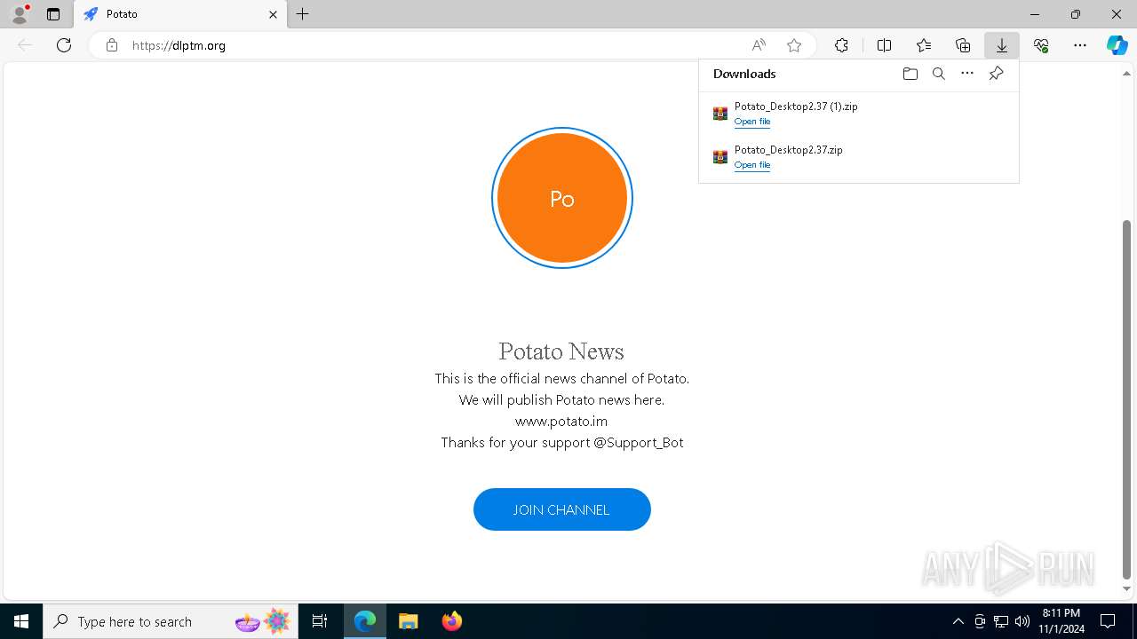Image resolution: width=1137 pixels, height=639 pixels.
Task: Search downloads with magnifier icon
Action: 939,74
